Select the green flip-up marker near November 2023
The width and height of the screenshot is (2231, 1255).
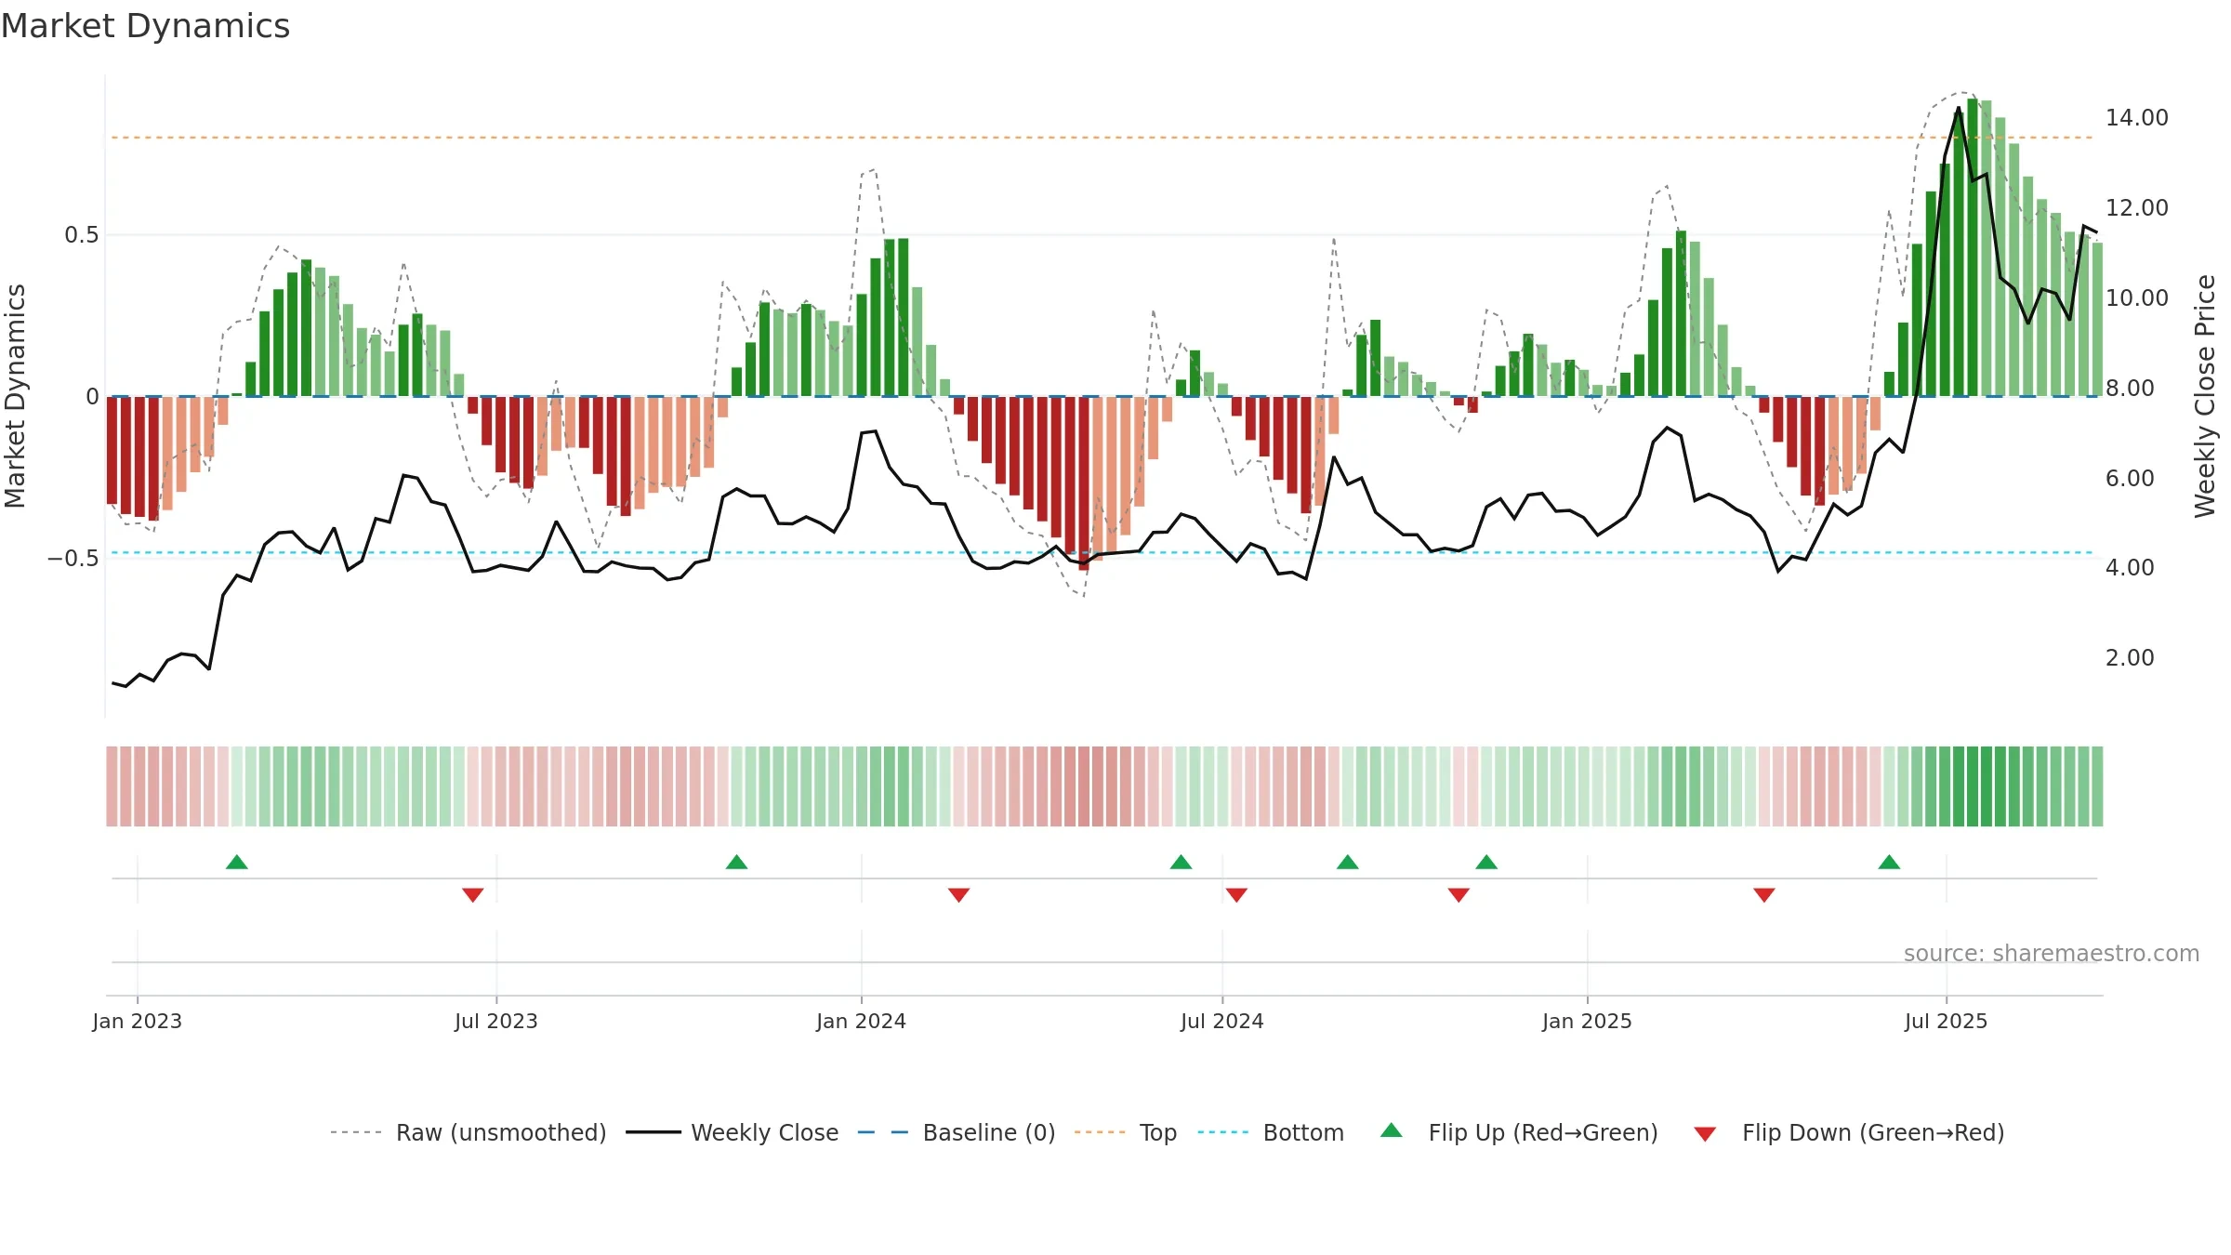(x=737, y=862)
